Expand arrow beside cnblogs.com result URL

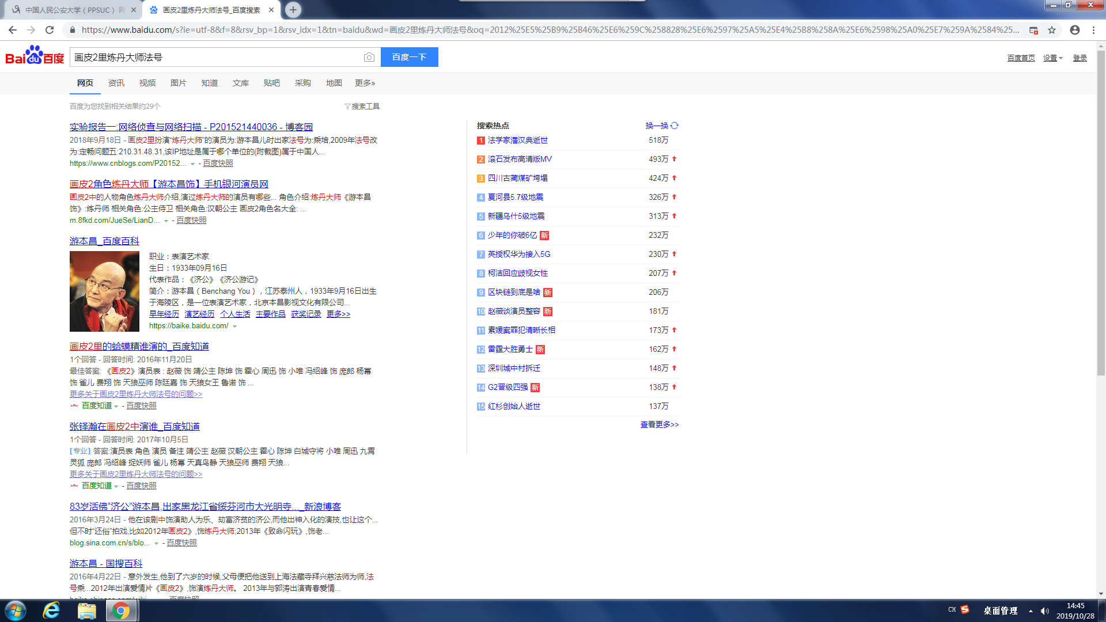[192, 164]
